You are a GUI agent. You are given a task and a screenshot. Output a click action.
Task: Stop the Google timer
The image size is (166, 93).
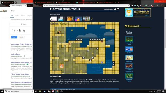[x=14, y=37]
